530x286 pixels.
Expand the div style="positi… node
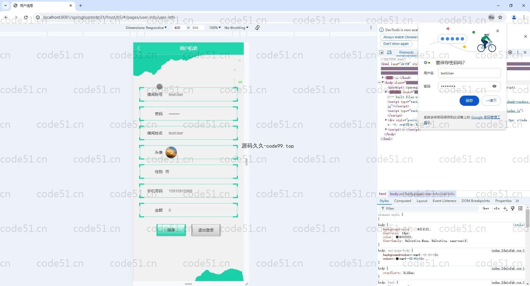point(386,120)
